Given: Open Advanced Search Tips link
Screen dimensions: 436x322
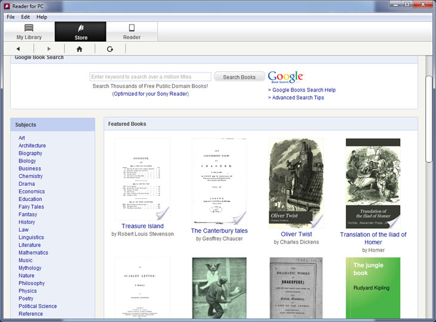Looking at the screenshot, I should [x=297, y=97].
